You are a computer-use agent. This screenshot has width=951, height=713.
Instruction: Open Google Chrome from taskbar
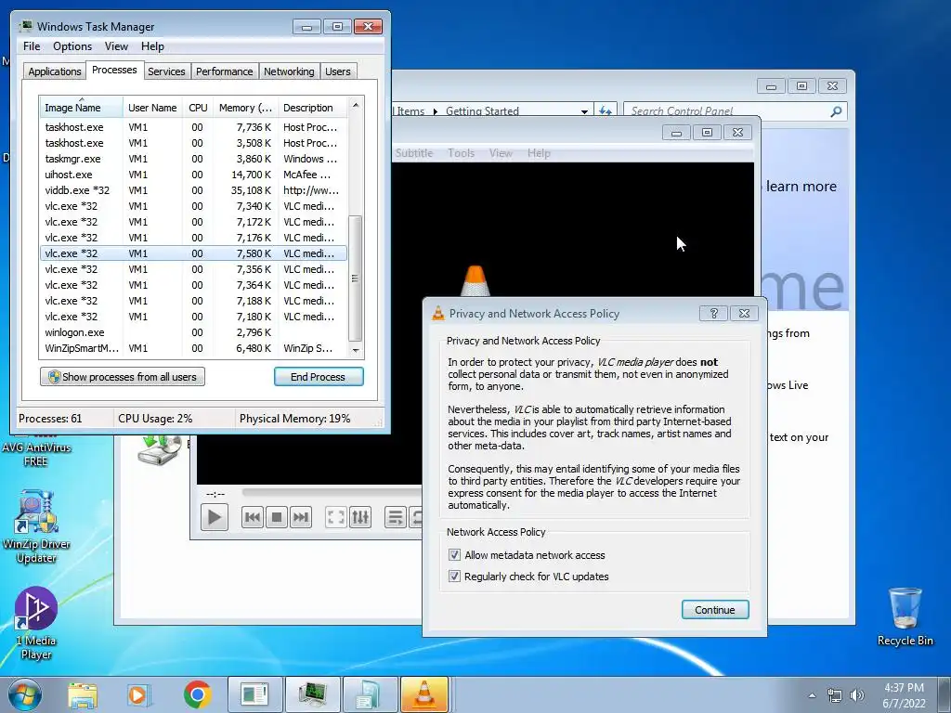pyautogui.click(x=197, y=694)
